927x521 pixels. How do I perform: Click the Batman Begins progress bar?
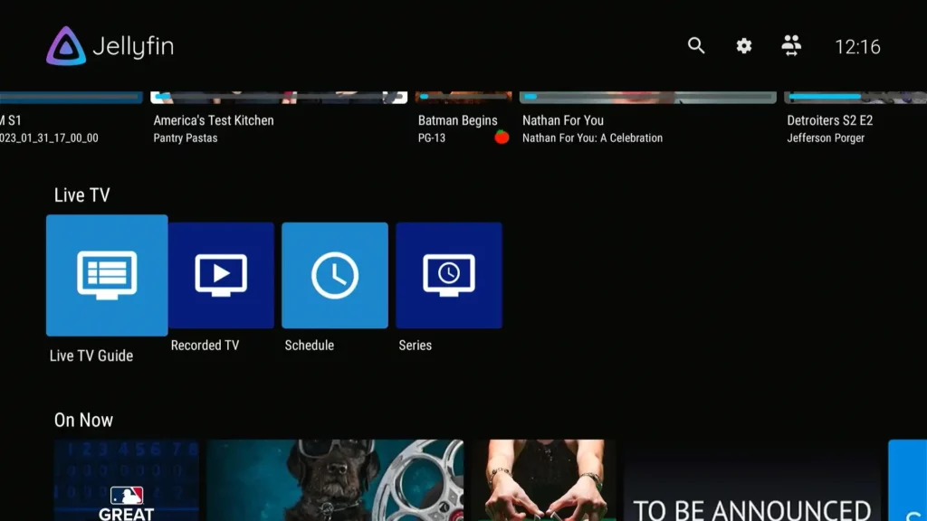click(x=463, y=96)
